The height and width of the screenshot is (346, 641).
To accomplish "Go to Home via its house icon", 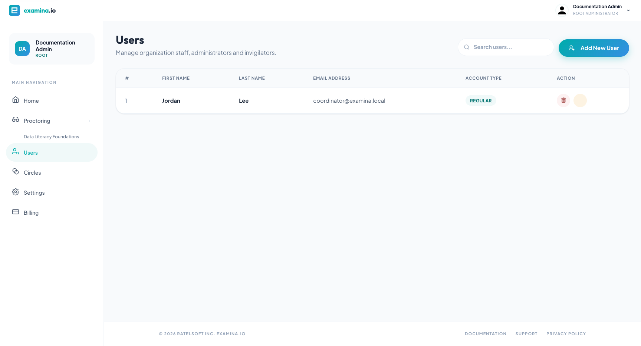I will click(16, 100).
